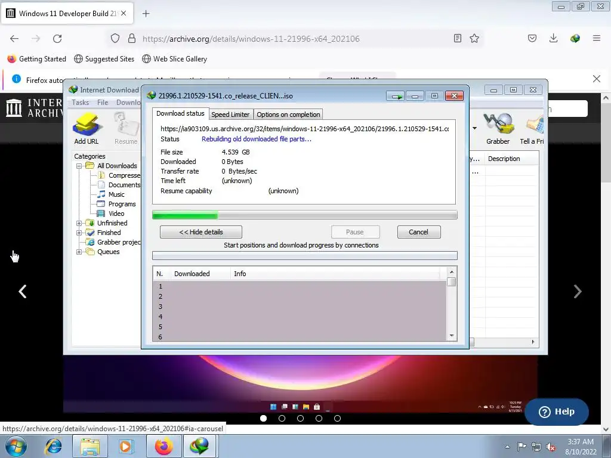Open the Tasks menu in IDM
The height and width of the screenshot is (458, 611).
(x=81, y=103)
